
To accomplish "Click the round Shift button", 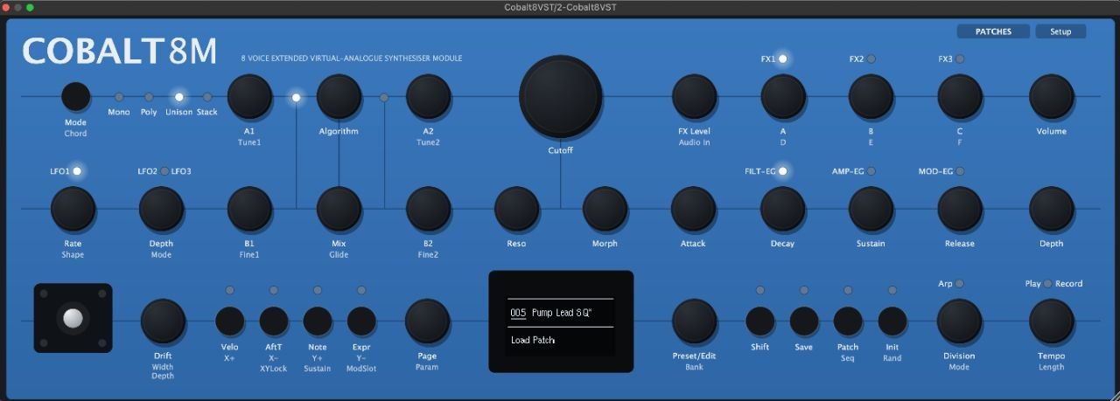I will (x=759, y=321).
